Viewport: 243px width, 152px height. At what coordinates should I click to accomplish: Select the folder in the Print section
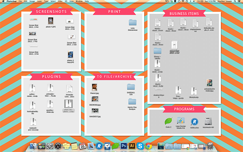pyautogui.click(x=133, y=22)
